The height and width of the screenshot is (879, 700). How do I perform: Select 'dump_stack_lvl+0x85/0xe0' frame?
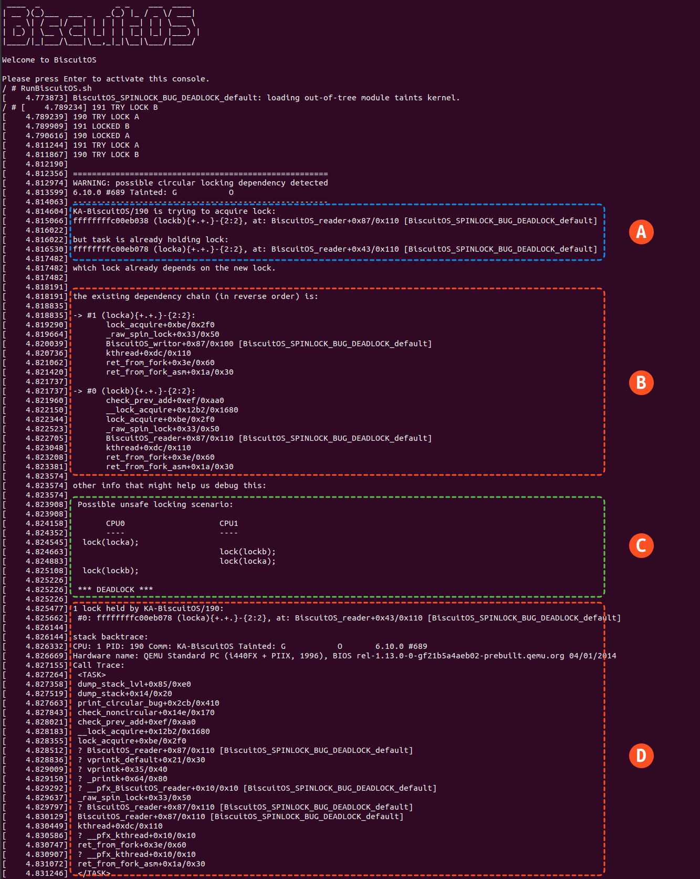134,684
